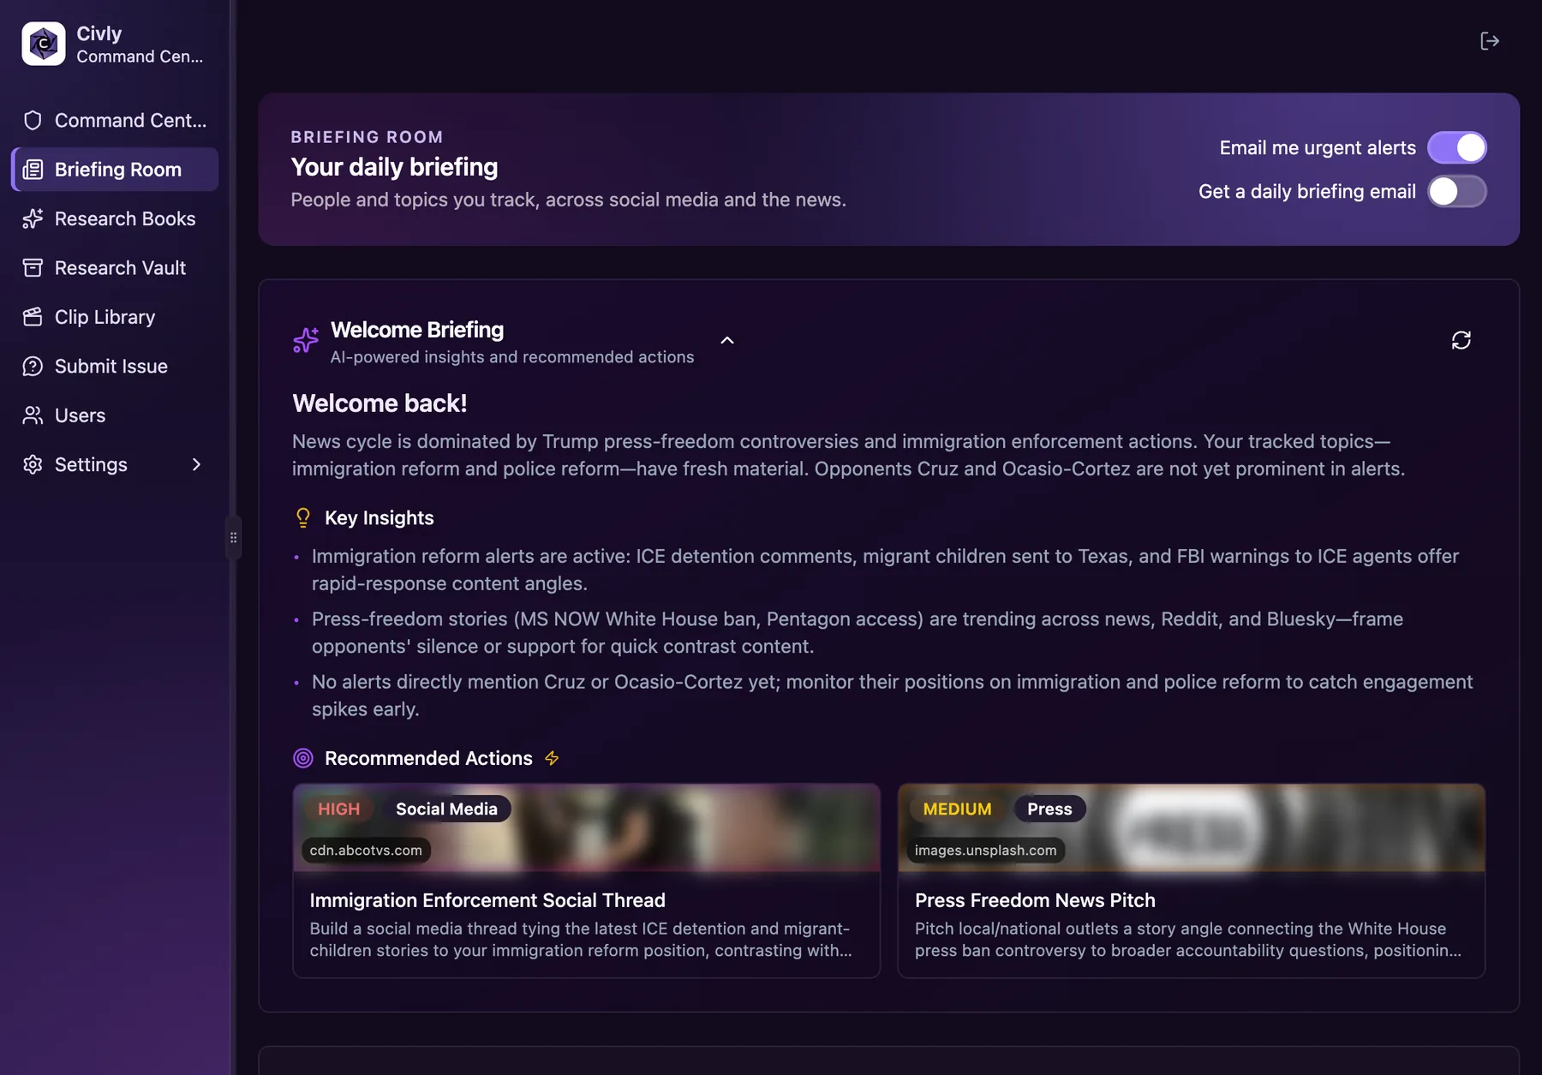Click the HIGH priority badge

(339, 809)
